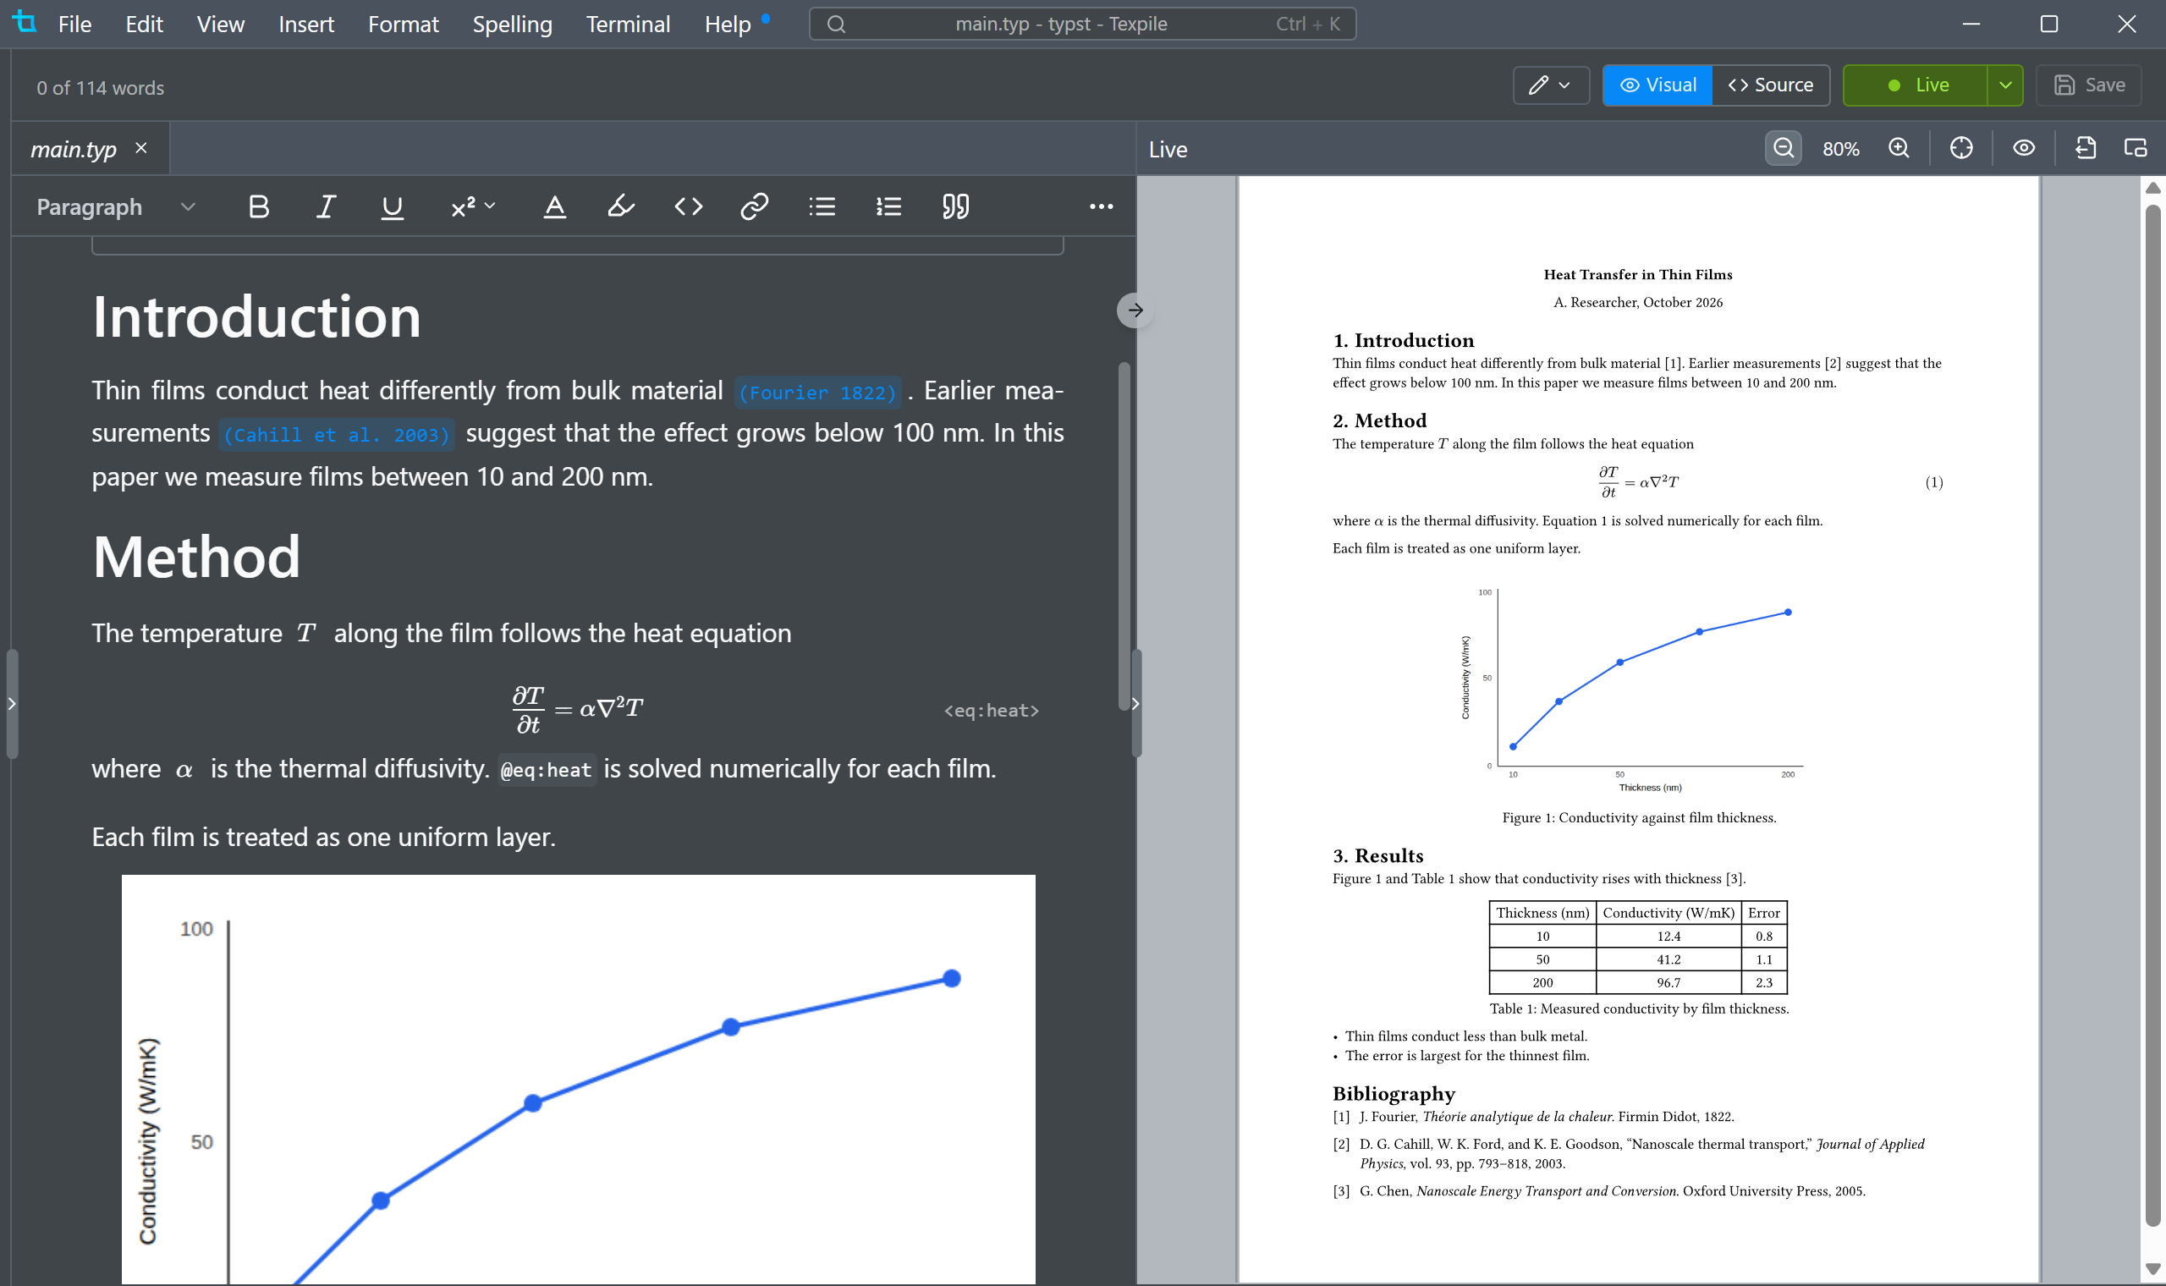
Task: Open the Help menu
Action: click(728, 25)
